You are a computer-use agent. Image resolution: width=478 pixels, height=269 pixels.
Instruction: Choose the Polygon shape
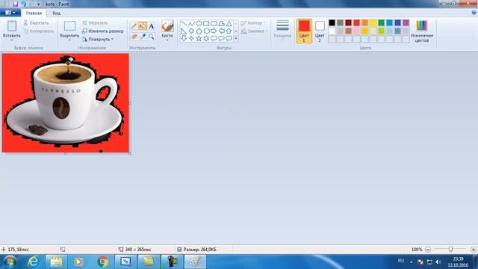tap(221, 23)
